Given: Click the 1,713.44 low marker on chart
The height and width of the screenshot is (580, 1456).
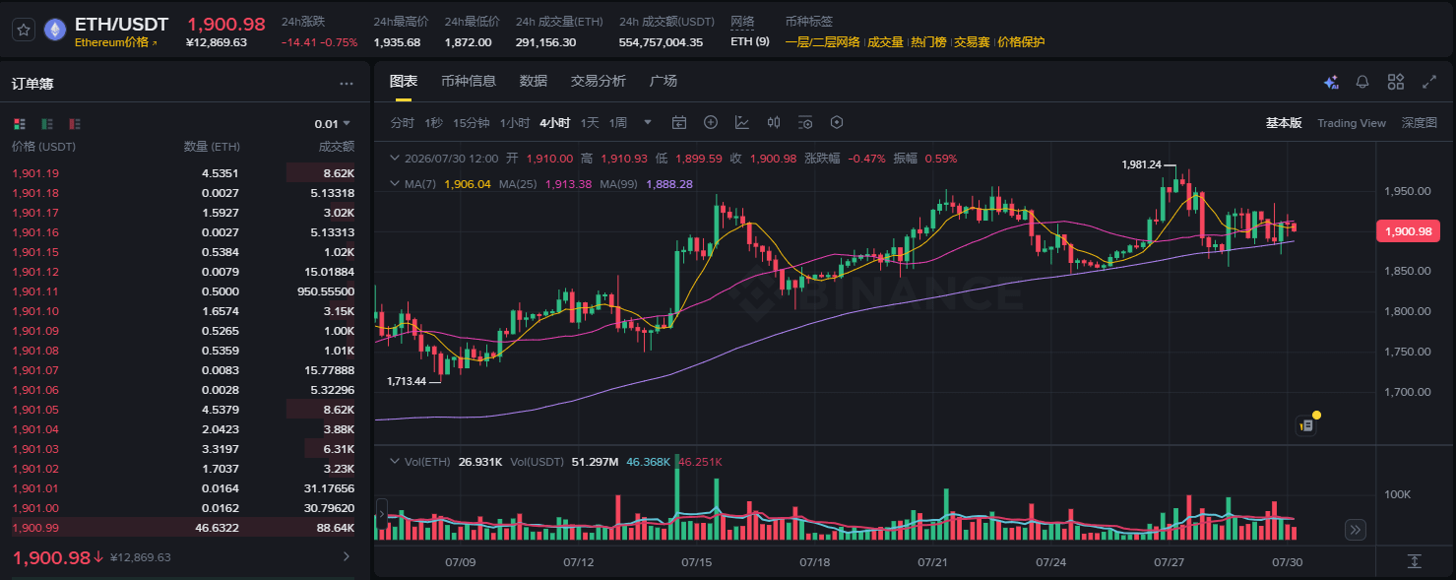Looking at the screenshot, I should click(x=407, y=381).
